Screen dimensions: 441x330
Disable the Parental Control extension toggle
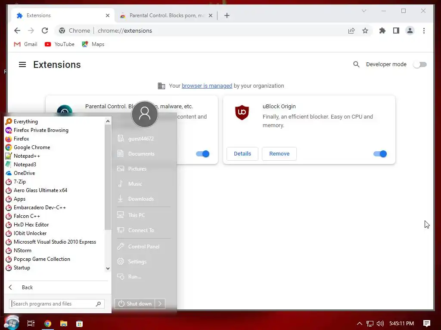point(202,154)
